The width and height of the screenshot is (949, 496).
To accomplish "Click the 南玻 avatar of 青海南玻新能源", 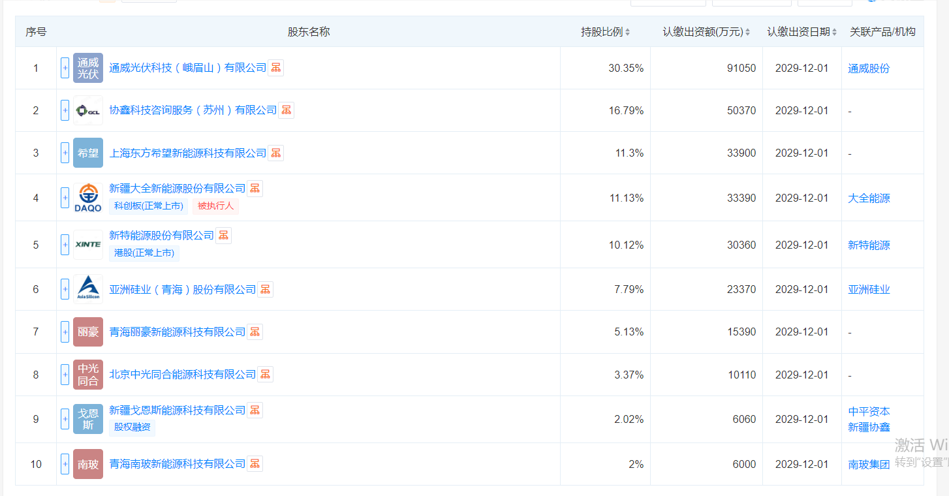I will 87,464.
